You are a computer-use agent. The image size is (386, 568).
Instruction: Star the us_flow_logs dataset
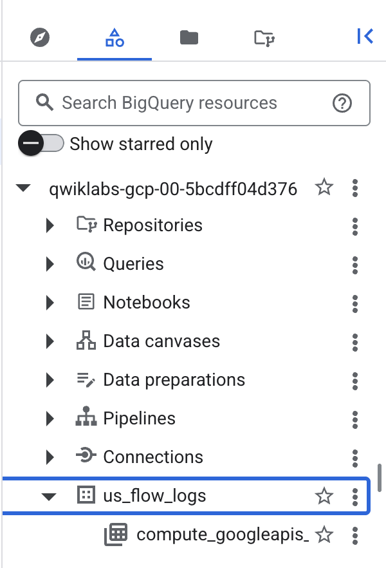click(324, 496)
